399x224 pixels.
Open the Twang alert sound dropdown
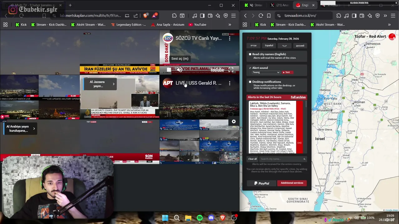266,72
